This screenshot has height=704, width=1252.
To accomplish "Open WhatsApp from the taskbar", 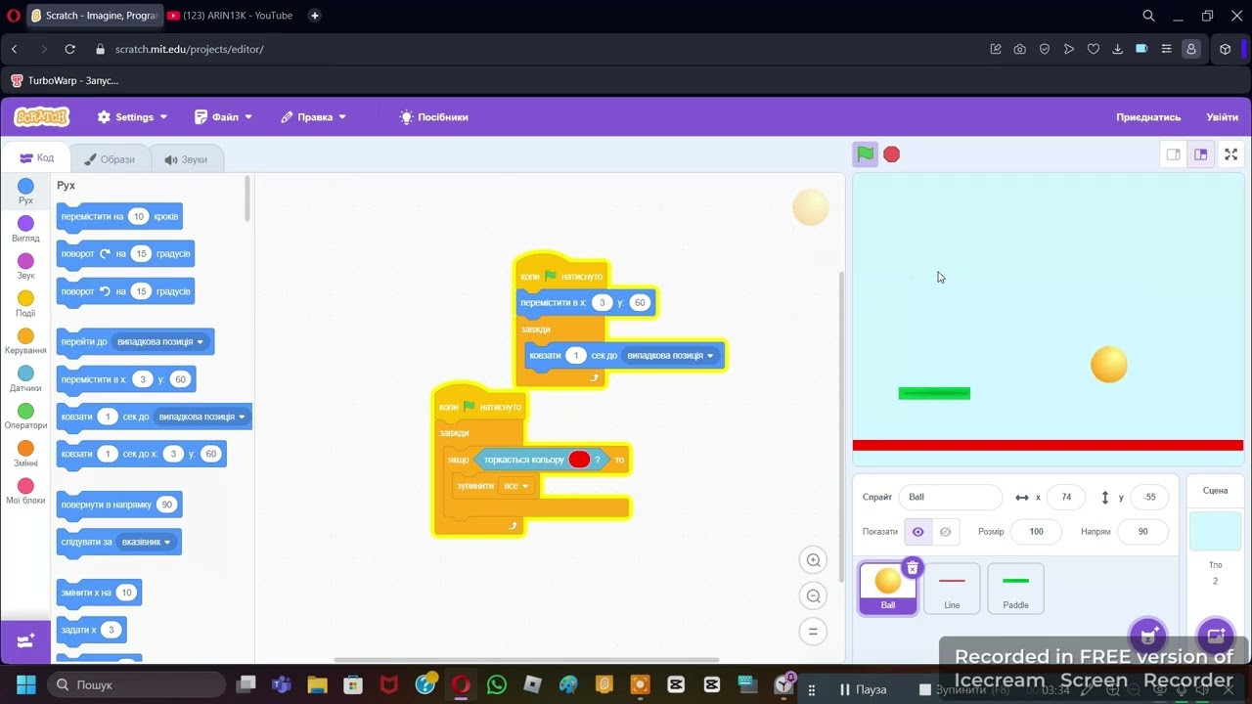I will [x=496, y=684].
